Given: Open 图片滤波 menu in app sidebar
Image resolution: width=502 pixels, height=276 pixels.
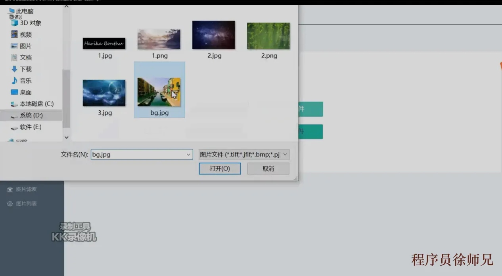Looking at the screenshot, I should [x=27, y=189].
